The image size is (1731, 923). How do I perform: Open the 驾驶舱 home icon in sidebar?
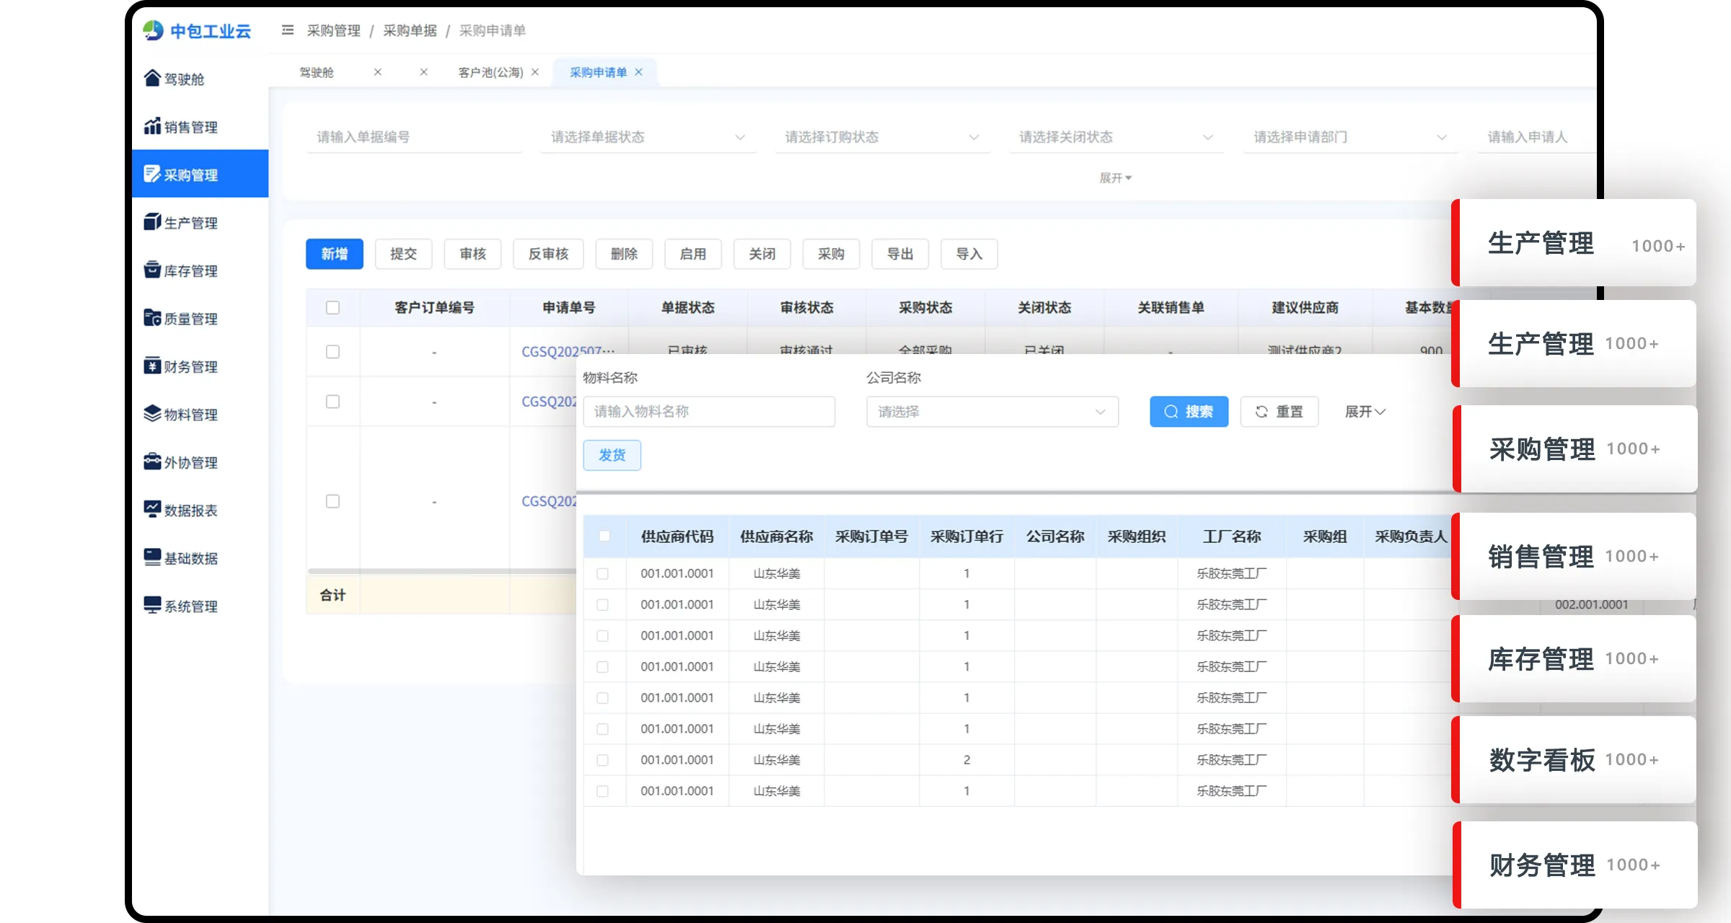pos(151,78)
